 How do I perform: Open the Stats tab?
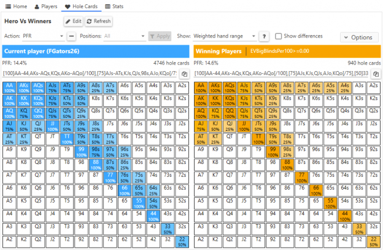(113, 6)
